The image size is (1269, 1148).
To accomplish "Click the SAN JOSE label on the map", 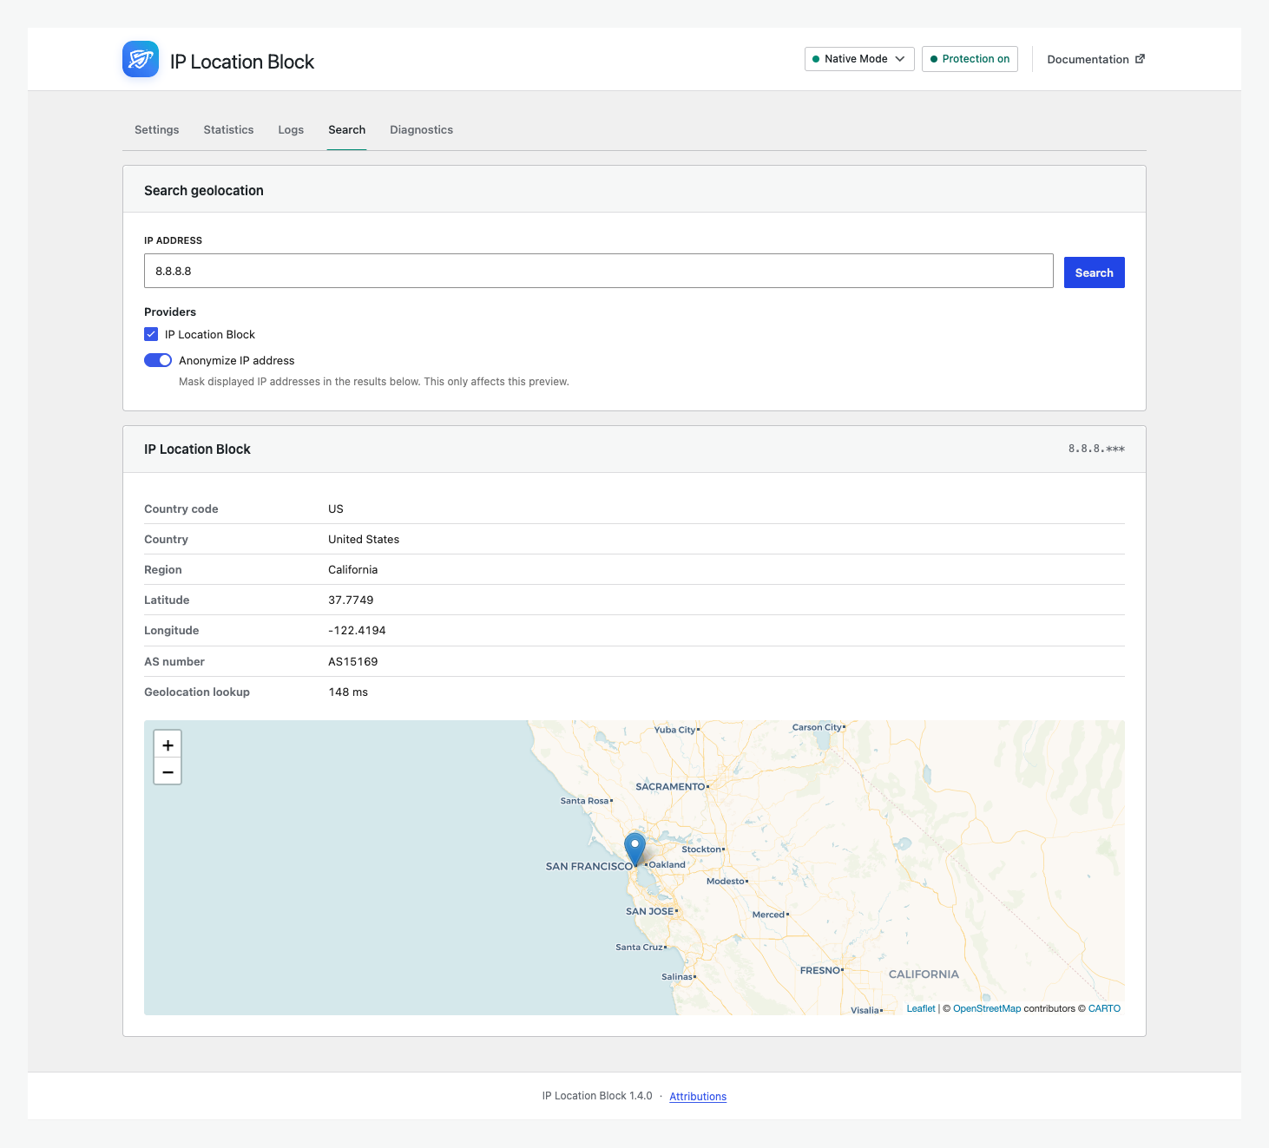I will click(x=650, y=911).
